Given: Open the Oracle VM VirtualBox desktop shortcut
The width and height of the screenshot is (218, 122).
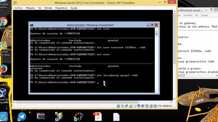Looking at the screenshot, I should pos(3,93).
